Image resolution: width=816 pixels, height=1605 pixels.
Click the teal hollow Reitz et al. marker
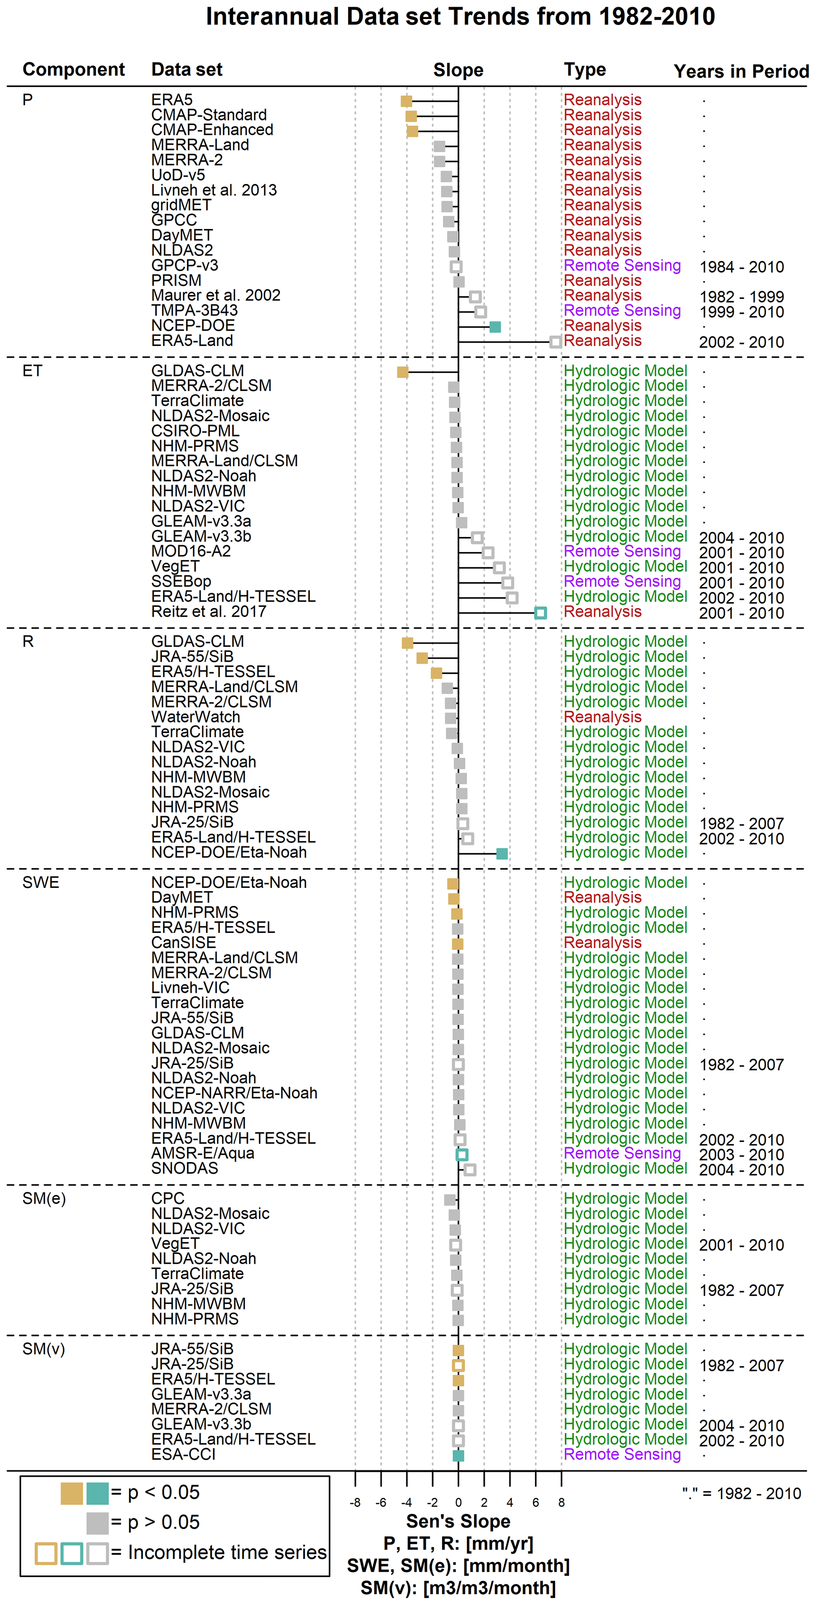click(540, 613)
